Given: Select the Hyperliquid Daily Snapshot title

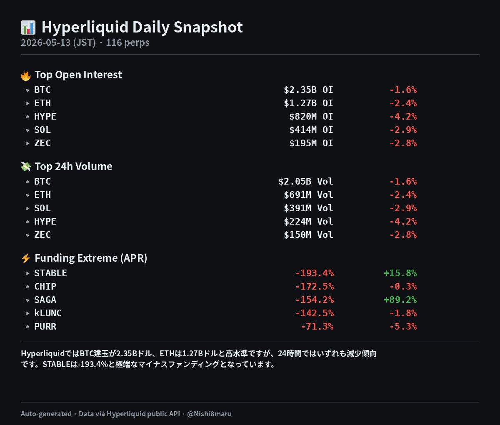Looking at the screenshot, I should tap(142, 27).
